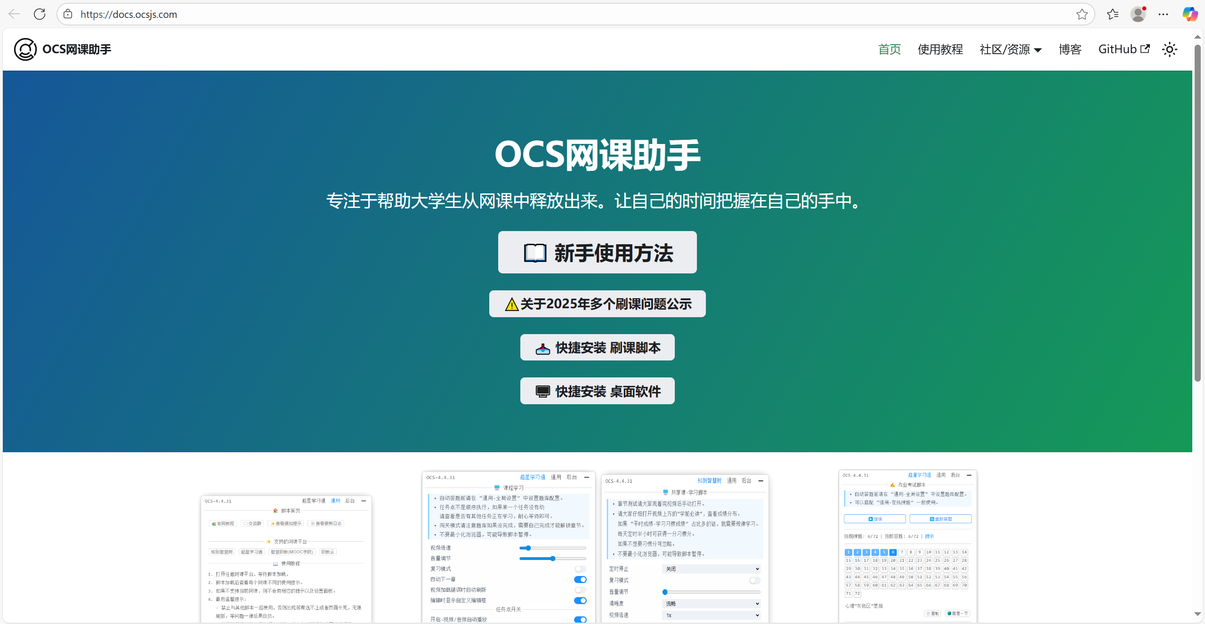Switch to the 后台 tab in OCS panel
Image resolution: width=1205 pixels, height=624 pixels.
[349, 501]
